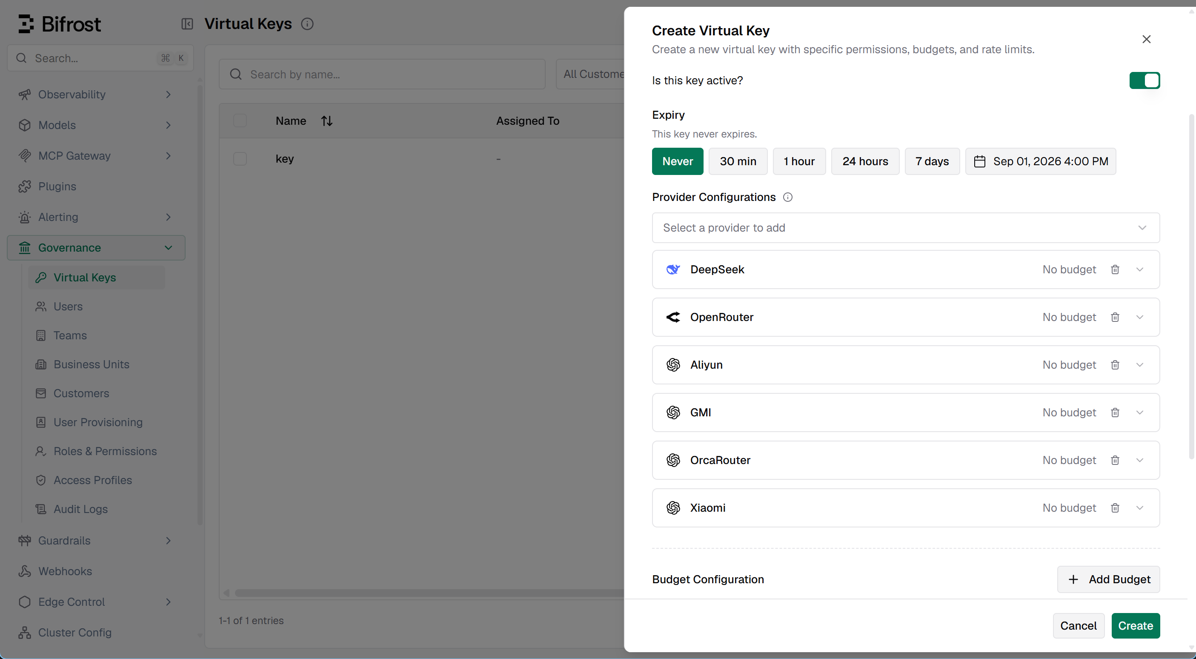The image size is (1196, 659).
Task: Collapse the Governance sidebar section
Action: click(96, 248)
